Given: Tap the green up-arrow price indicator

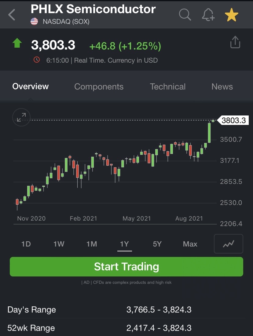Looking at the screenshot, I should 17,43.
